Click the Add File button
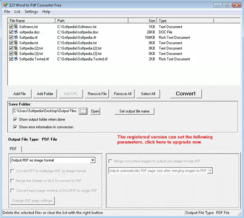Screen dimensions: 244x218 coord(20,94)
